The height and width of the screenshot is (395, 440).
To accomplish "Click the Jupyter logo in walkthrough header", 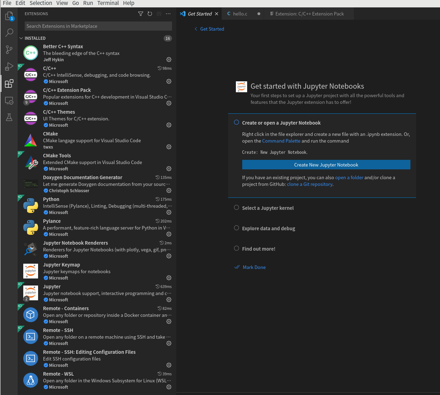I will [242, 87].
